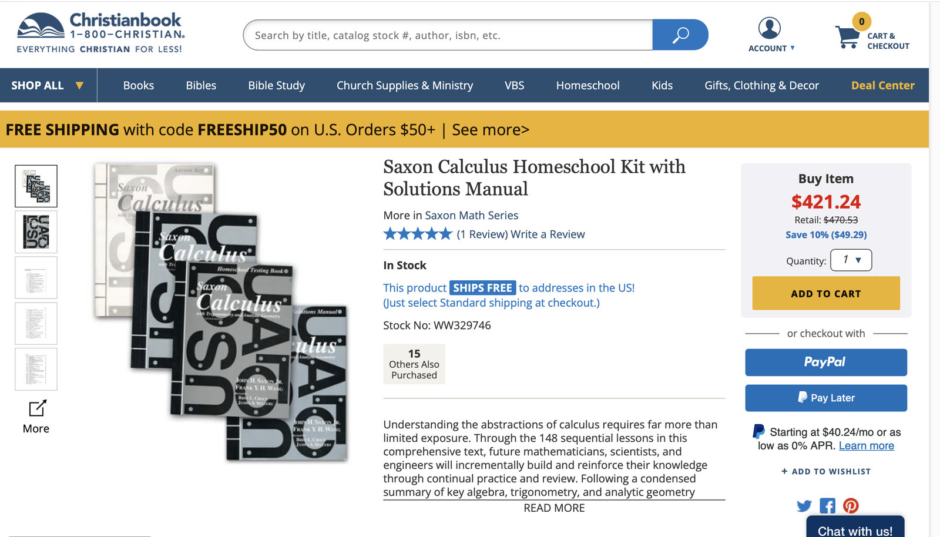Pin product on Pinterest
This screenshot has height=537, width=940.
[x=851, y=506]
